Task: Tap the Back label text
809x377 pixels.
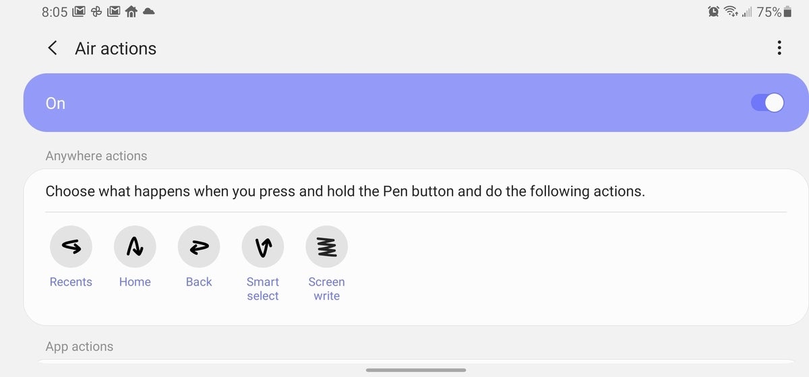Action: coord(199,282)
